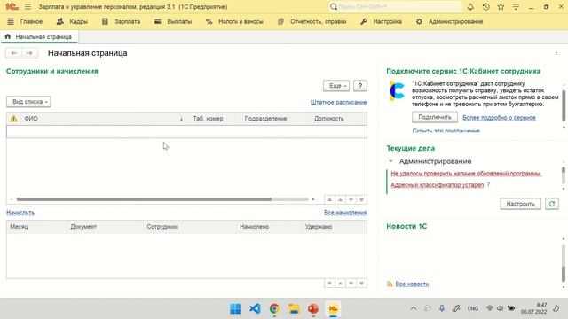Click the Подключить button

click(435, 117)
